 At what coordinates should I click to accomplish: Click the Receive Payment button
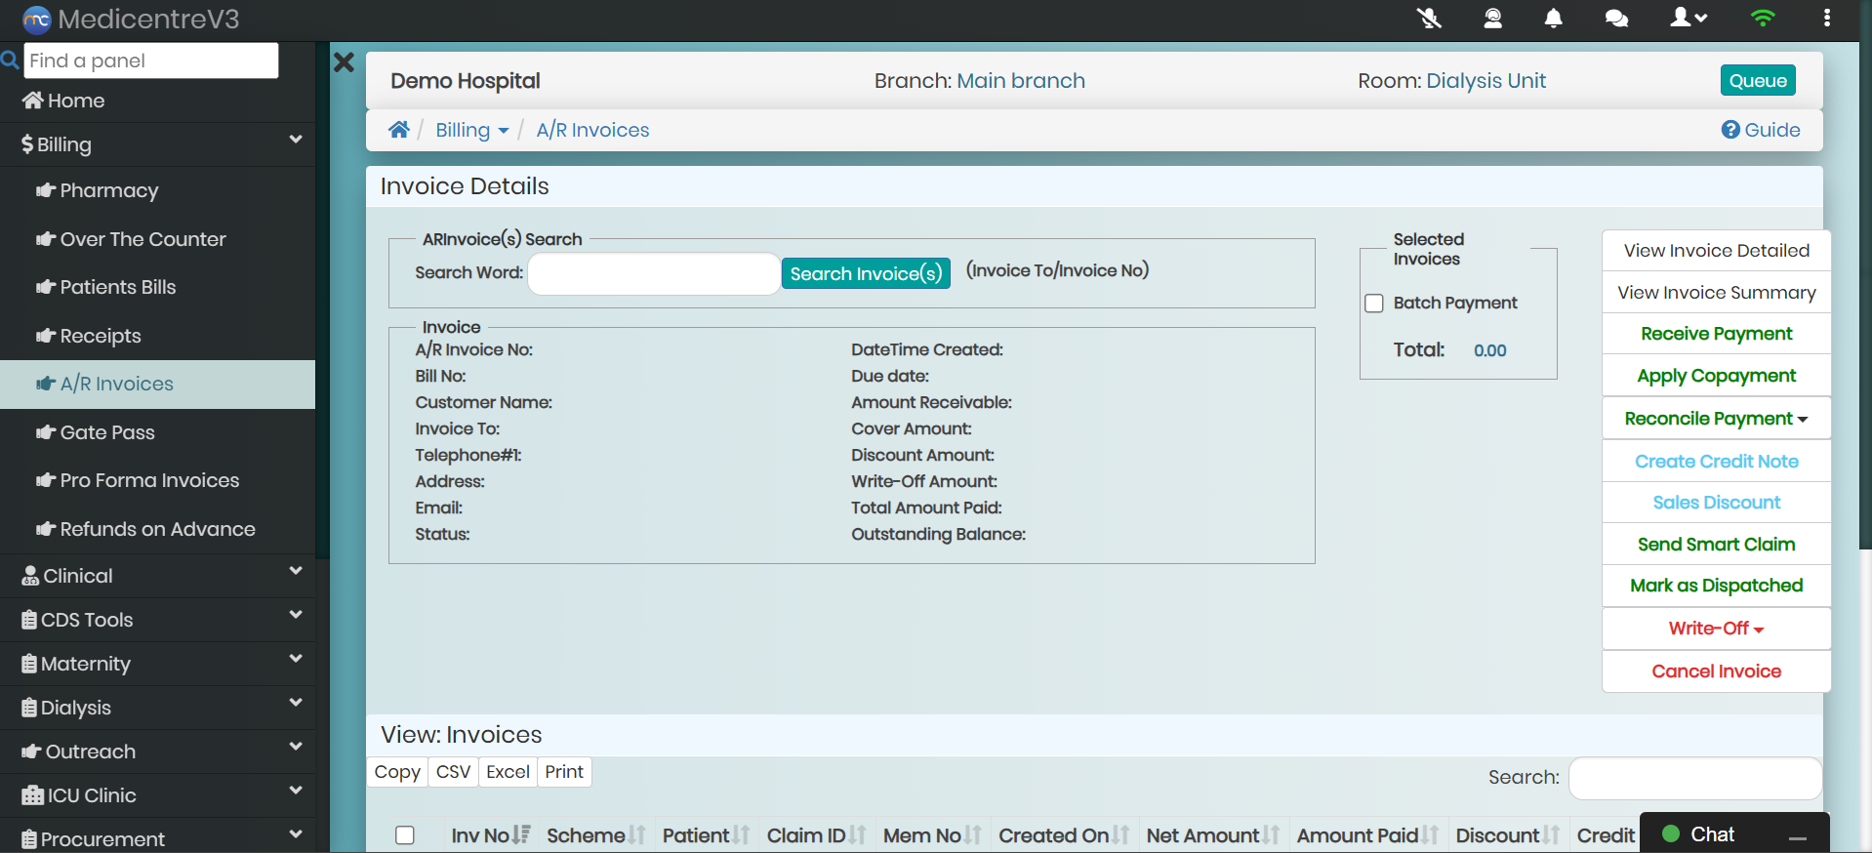click(1715, 334)
